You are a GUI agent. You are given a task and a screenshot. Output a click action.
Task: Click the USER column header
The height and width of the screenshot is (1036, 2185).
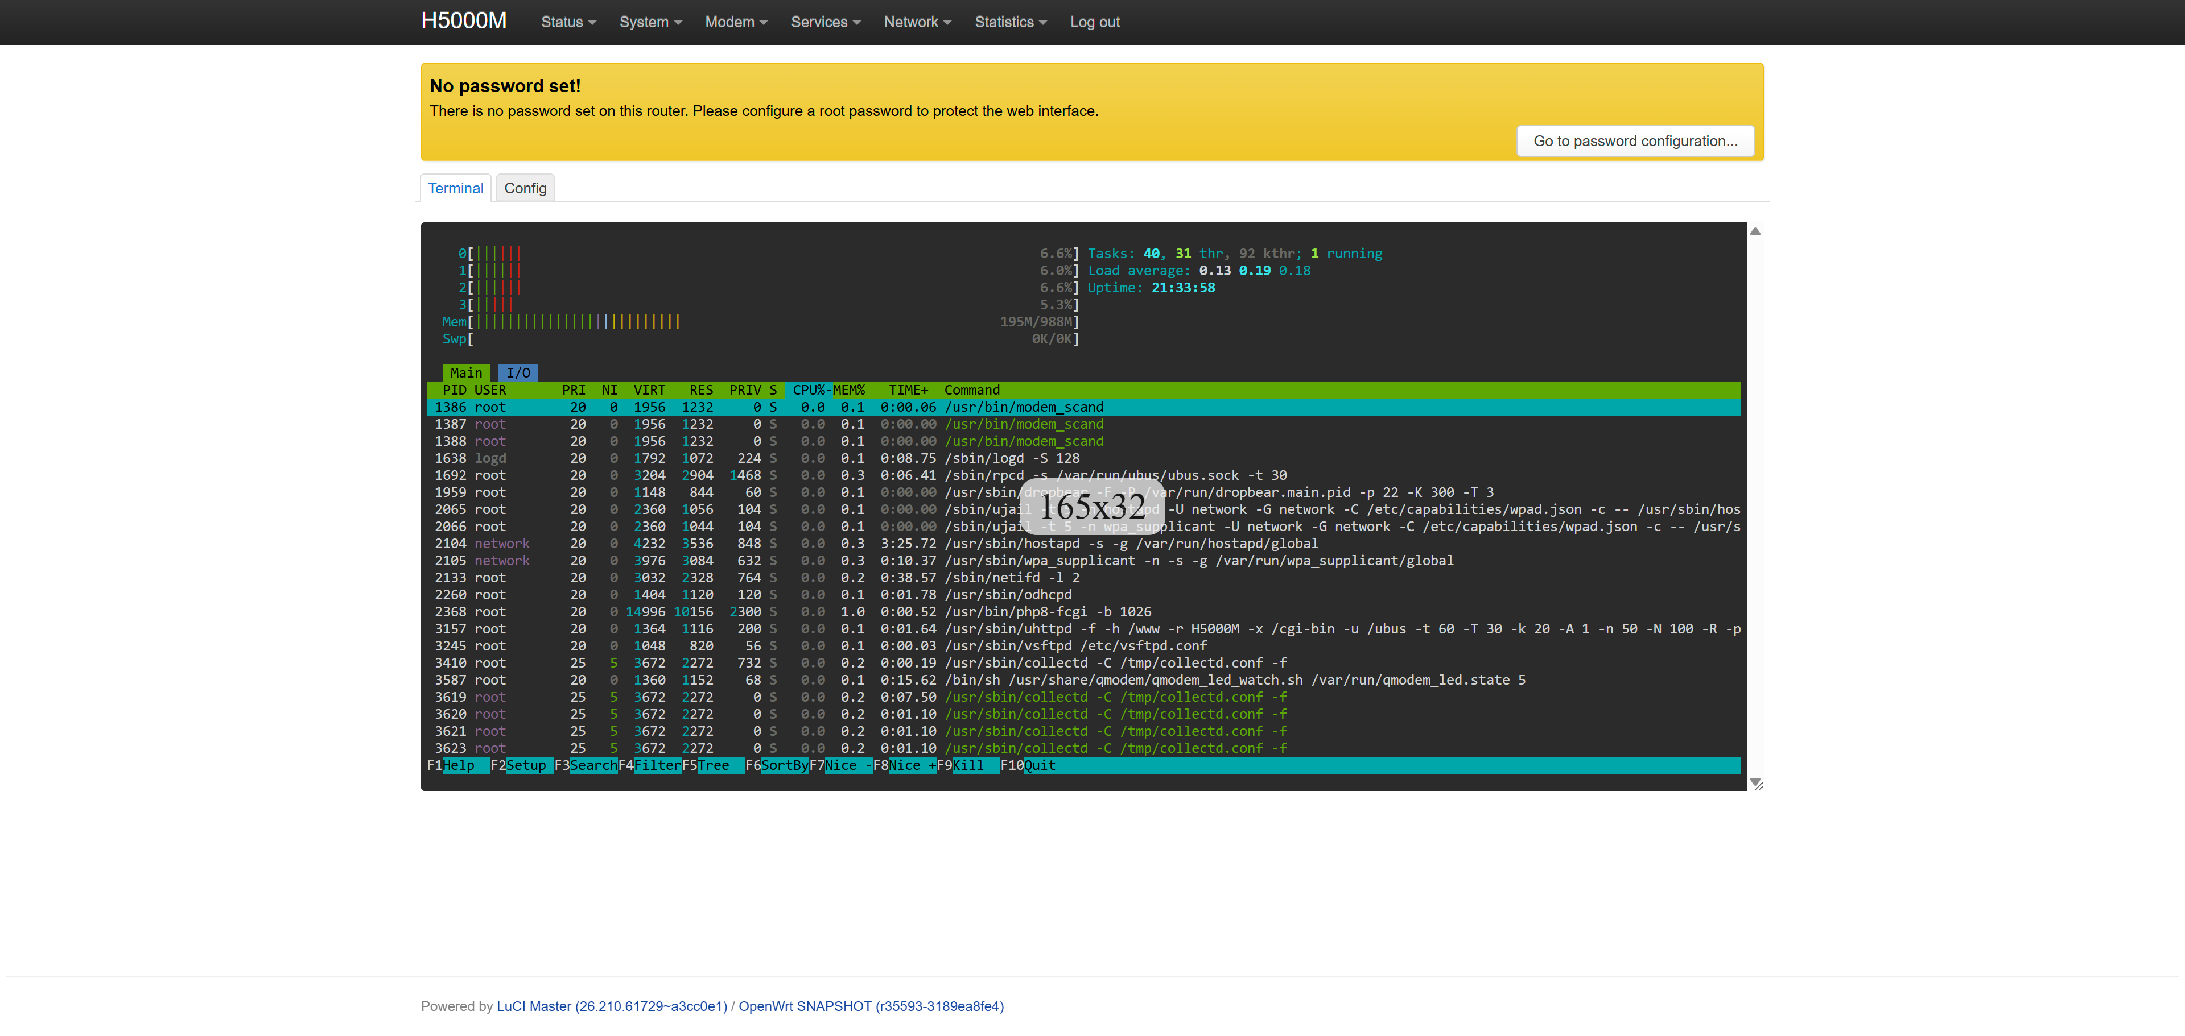(x=489, y=390)
